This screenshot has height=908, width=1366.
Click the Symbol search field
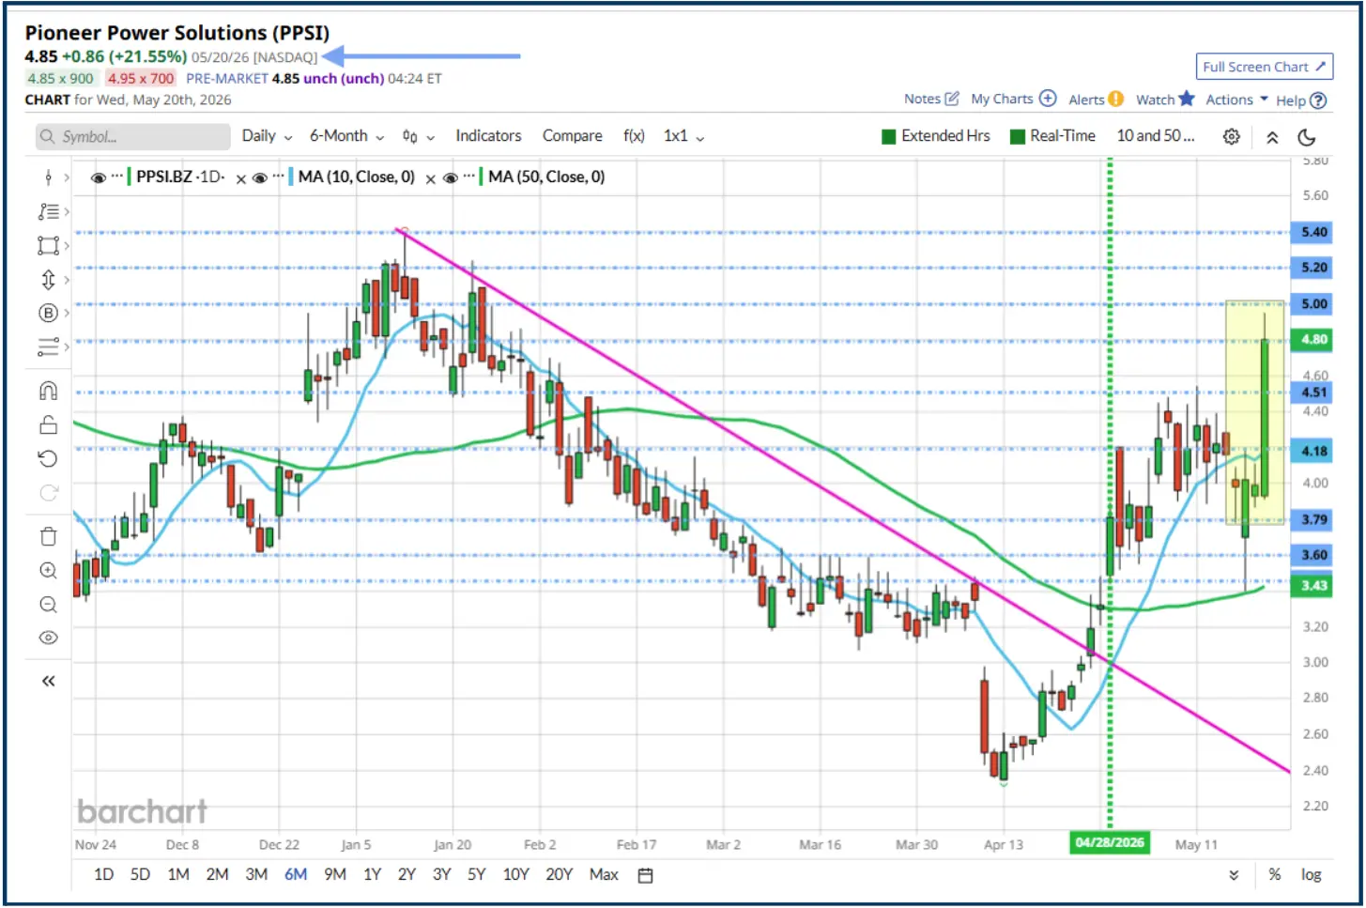133,137
